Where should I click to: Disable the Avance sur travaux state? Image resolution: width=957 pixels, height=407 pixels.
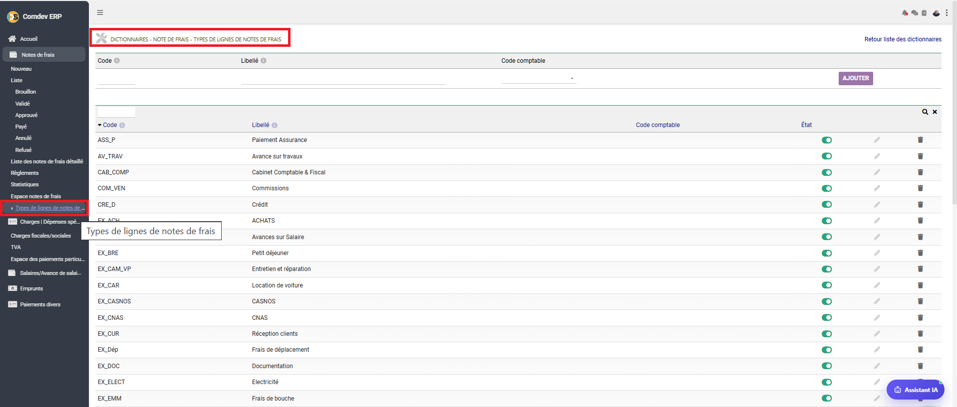(x=827, y=156)
